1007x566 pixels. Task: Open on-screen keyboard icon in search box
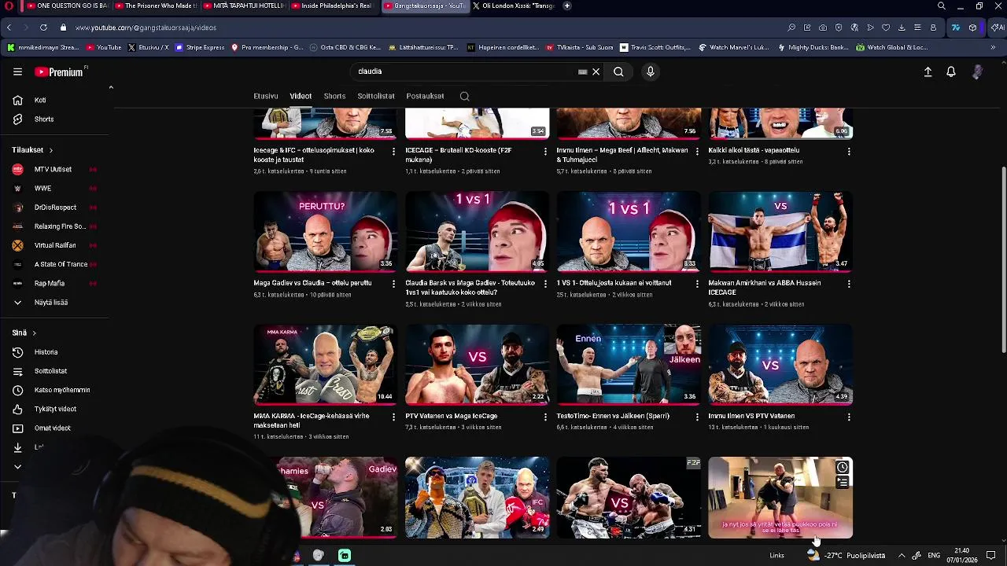pyautogui.click(x=582, y=72)
